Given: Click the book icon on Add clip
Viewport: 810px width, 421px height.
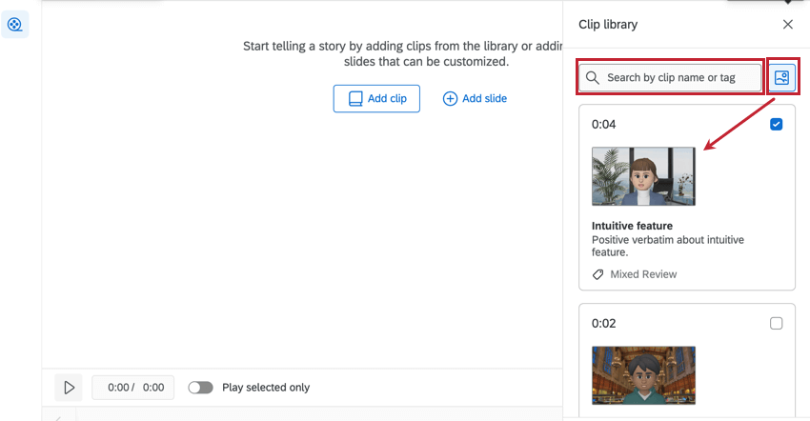Looking at the screenshot, I should [x=355, y=98].
